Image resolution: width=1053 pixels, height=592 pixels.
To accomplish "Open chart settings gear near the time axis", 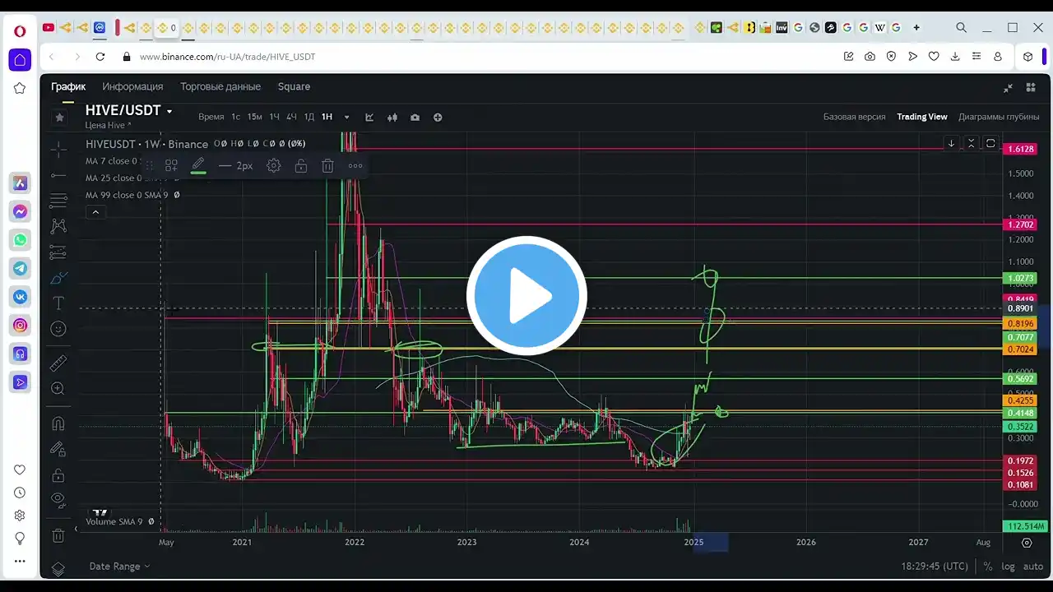I will (x=1027, y=543).
